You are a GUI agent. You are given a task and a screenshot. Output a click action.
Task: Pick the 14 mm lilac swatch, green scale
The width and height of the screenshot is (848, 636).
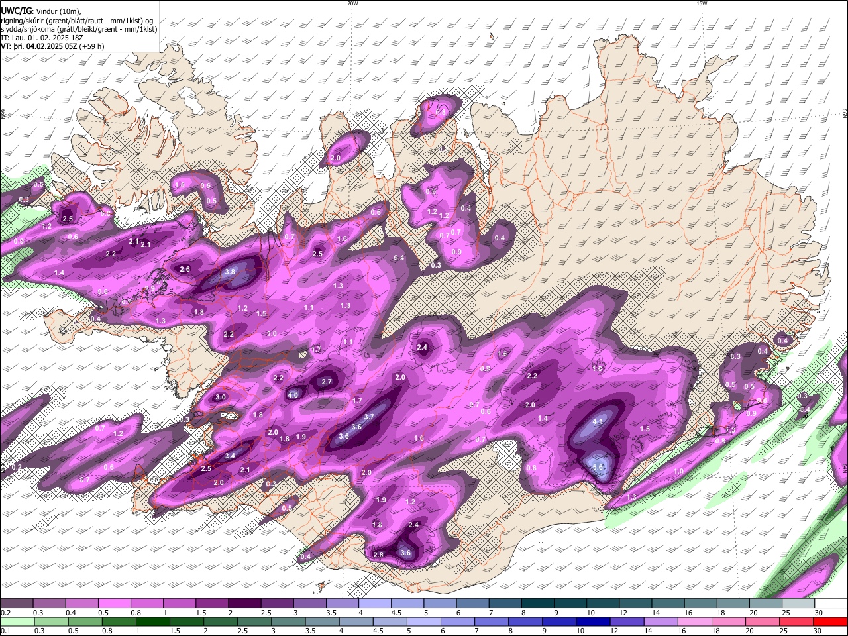660,621
